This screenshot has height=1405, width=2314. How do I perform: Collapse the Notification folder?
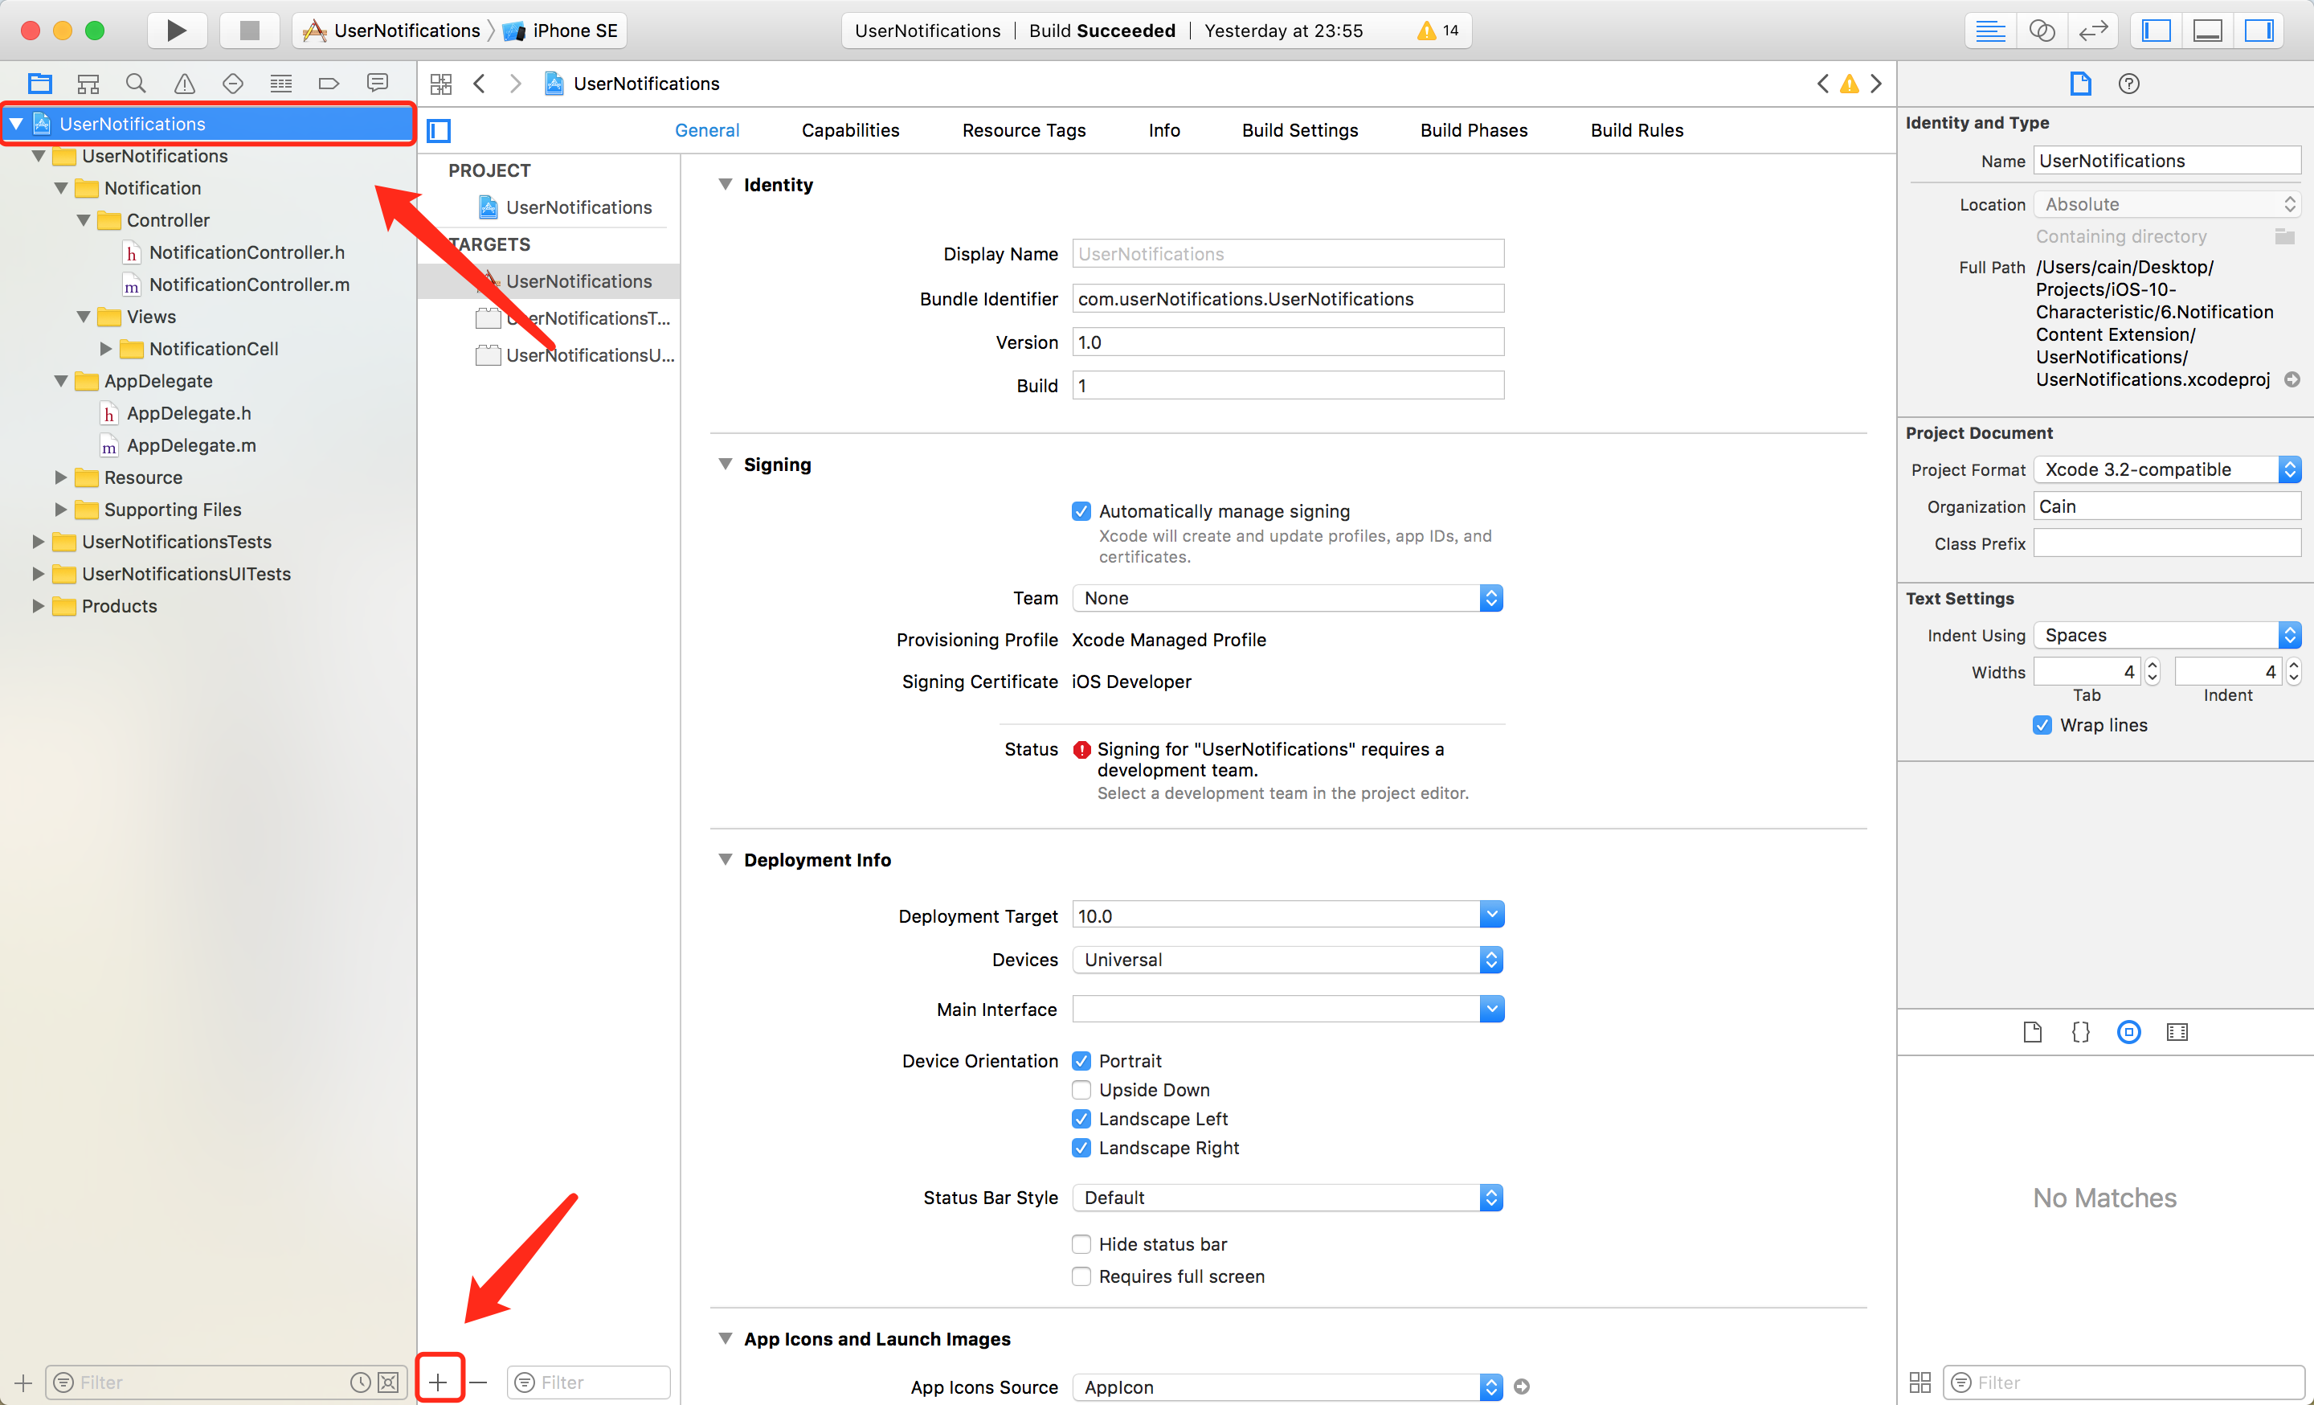pyautogui.click(x=61, y=188)
